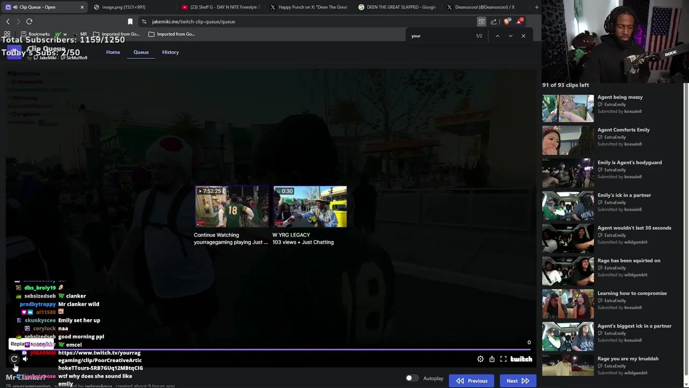689x388 pixels.
Task: Open the W YRG LEGACY clip thumbnail
Action: pos(310,206)
